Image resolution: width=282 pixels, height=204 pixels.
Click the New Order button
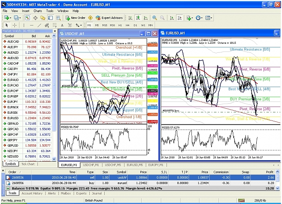[75, 18]
